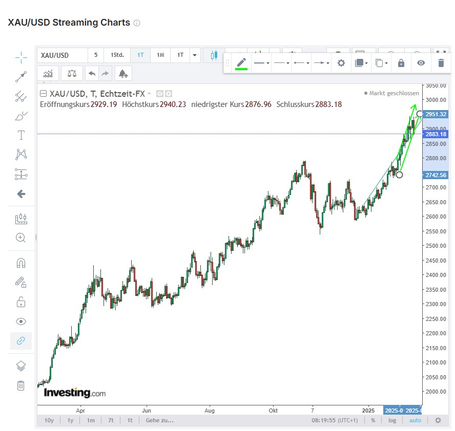Open the prediction and measurement tools
The image size is (455, 431).
point(21,174)
